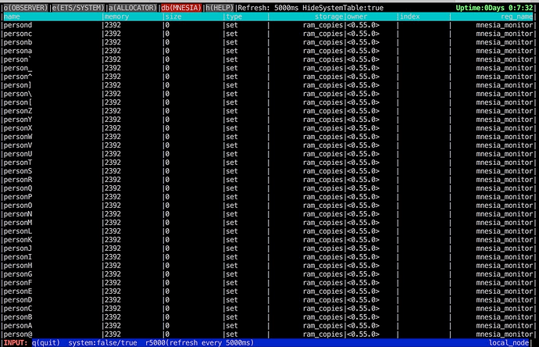539x347 pixels.
Task: Select the personL table row
Action: click(268, 231)
